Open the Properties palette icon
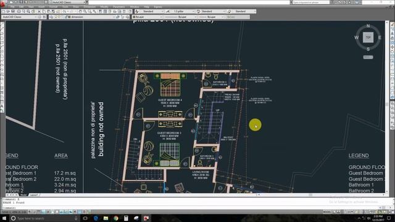 click(x=100, y=12)
